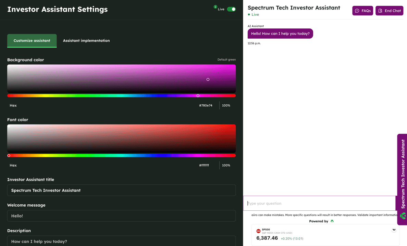Click the font color hue slider handle
Image resolution: width=407 pixels, height=246 pixels.
[x=9, y=156]
